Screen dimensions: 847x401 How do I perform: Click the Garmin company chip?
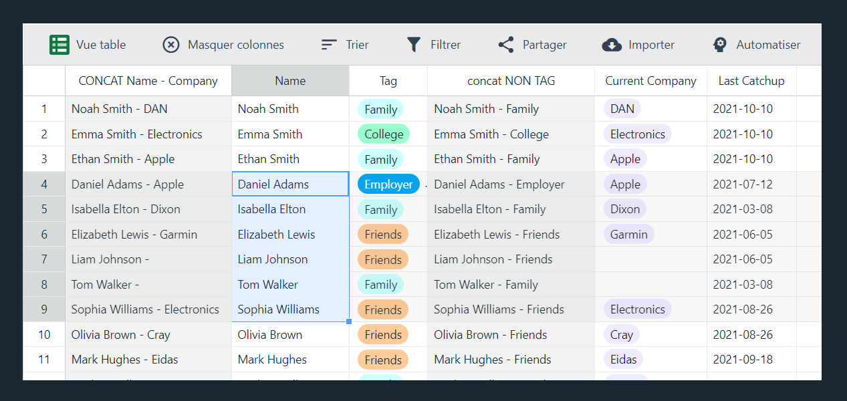coord(629,235)
